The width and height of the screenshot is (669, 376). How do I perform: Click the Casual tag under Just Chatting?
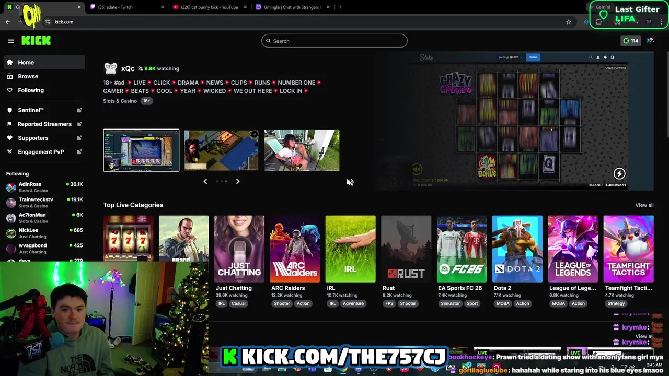point(238,303)
